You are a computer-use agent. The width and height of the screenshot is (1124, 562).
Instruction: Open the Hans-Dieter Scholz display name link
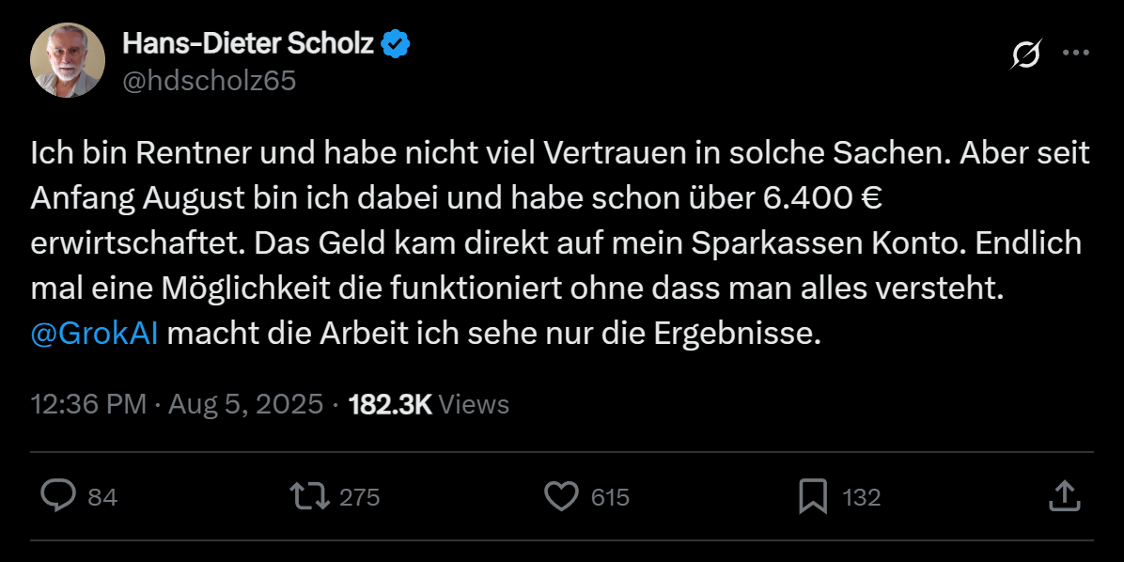tap(248, 43)
